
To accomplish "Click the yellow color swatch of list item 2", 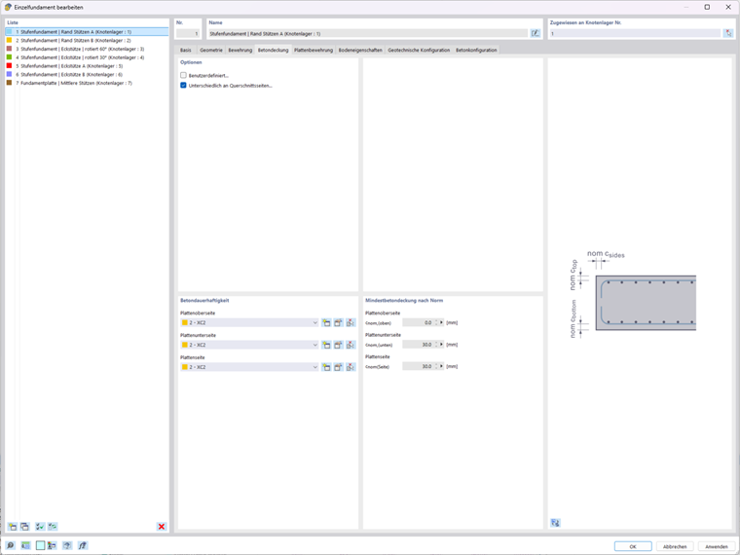I will (x=9, y=40).
